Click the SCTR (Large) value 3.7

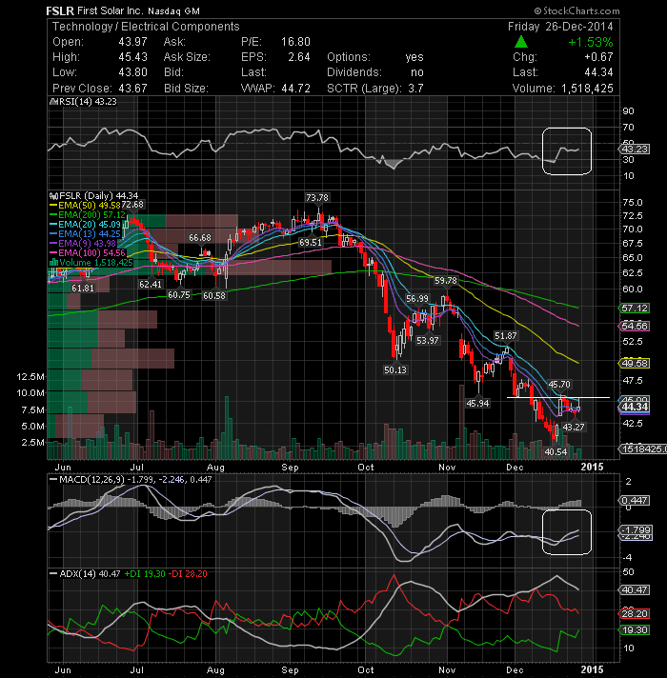[415, 89]
